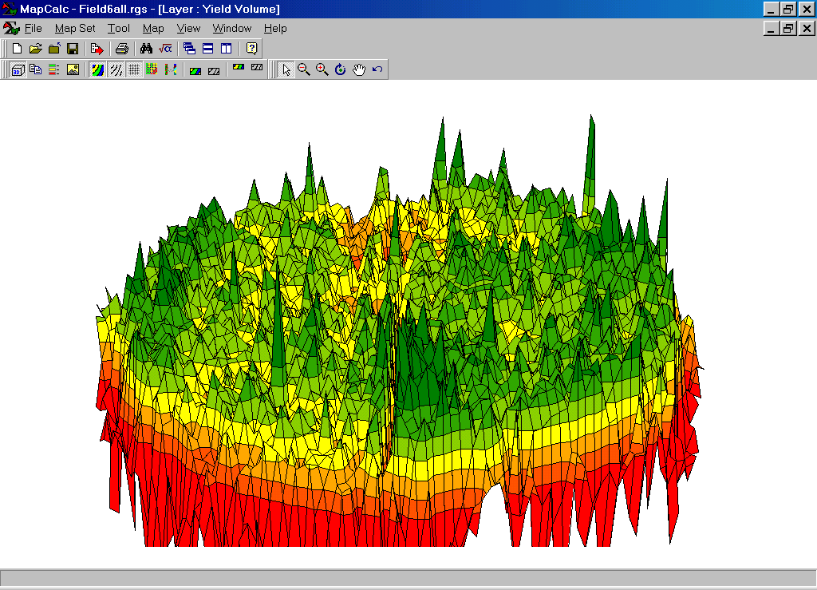Screen dimensions: 817x590
Task: Select the zoom in magnifier tool
Action: (322, 69)
